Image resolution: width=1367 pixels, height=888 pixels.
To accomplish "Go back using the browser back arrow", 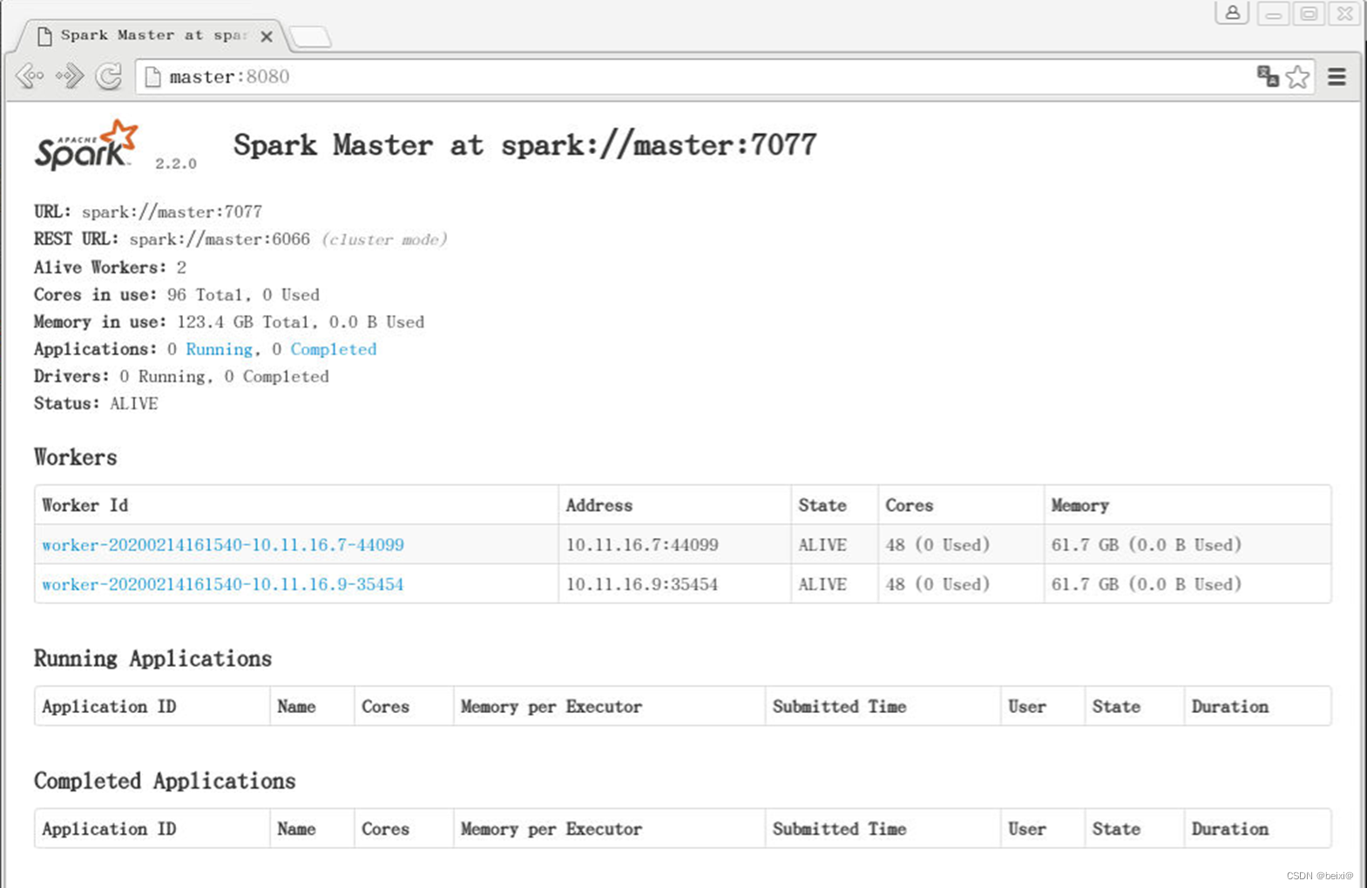I will (30, 77).
